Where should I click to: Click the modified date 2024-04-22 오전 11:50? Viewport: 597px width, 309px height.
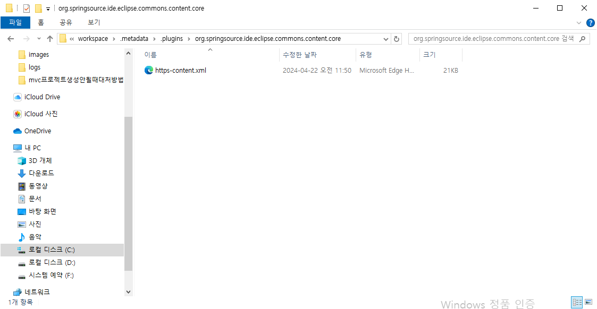317,70
